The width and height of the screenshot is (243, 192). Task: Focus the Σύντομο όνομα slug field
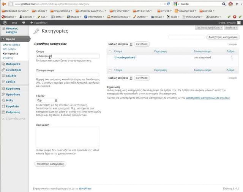tap(68, 75)
